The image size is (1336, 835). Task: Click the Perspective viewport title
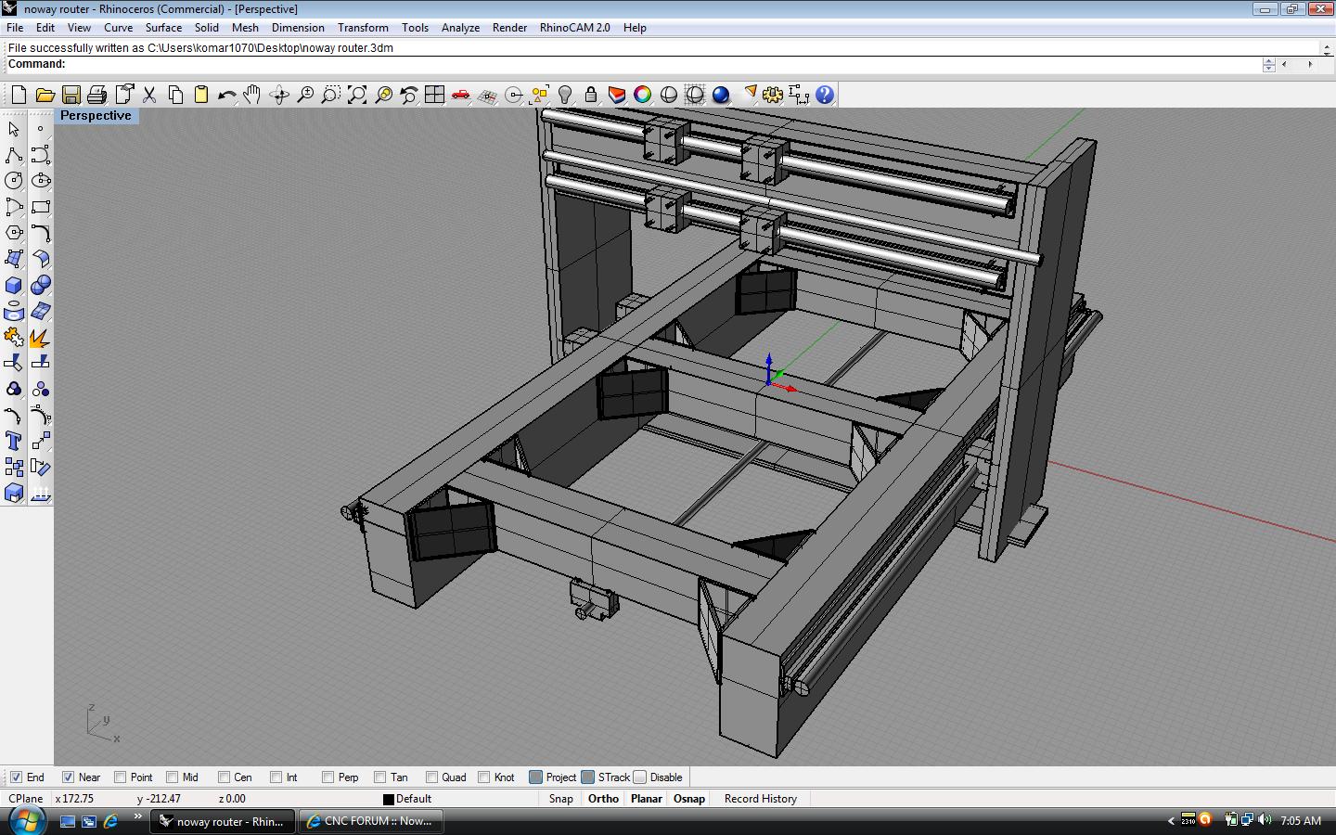[x=96, y=116]
